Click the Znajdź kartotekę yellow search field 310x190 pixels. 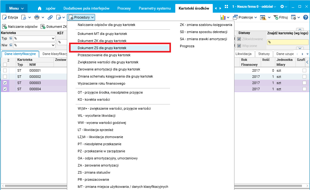click(288, 42)
